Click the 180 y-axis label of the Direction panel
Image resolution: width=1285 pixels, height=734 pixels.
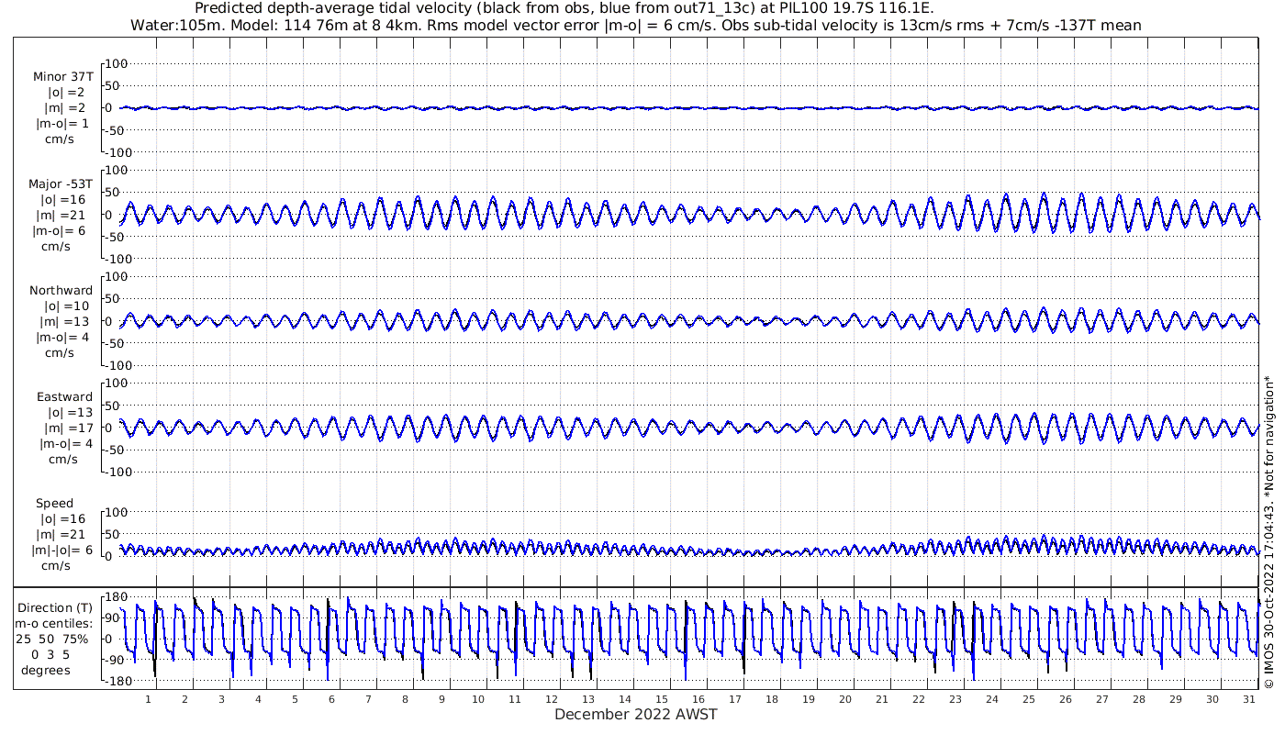tap(117, 597)
